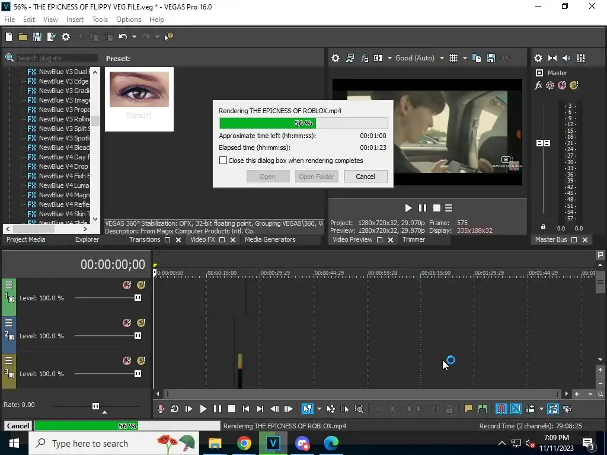The width and height of the screenshot is (607, 455).
Task: Click the Open project folder icon
Action: [x=23, y=37]
